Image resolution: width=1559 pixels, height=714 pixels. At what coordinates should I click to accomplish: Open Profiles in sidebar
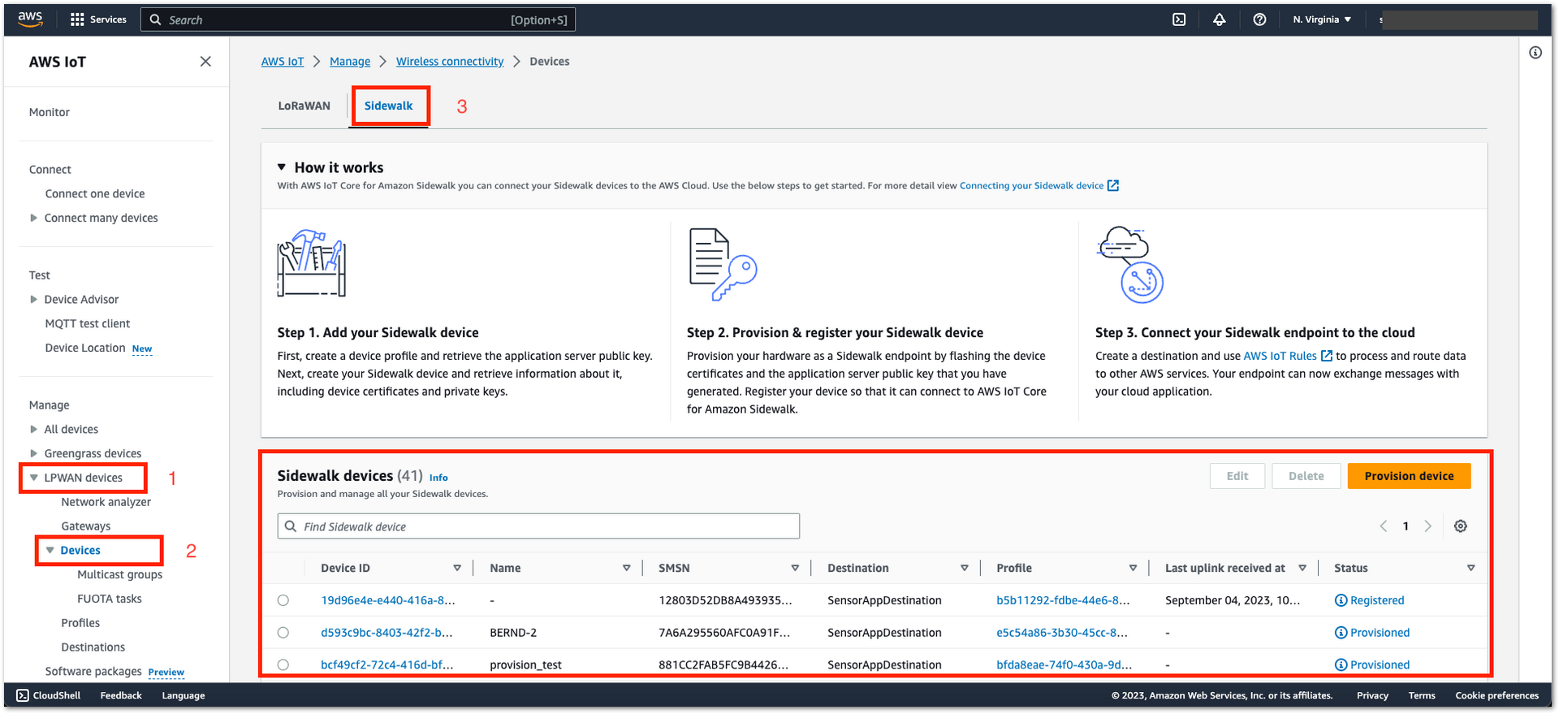point(80,623)
